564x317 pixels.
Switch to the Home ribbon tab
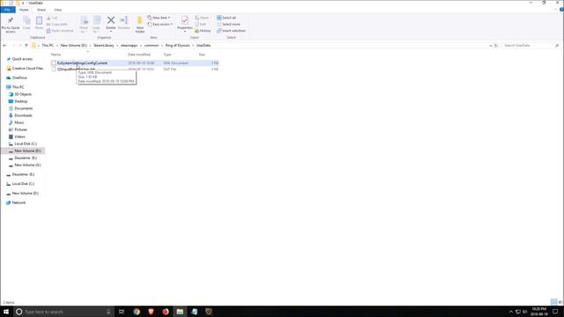24,10
